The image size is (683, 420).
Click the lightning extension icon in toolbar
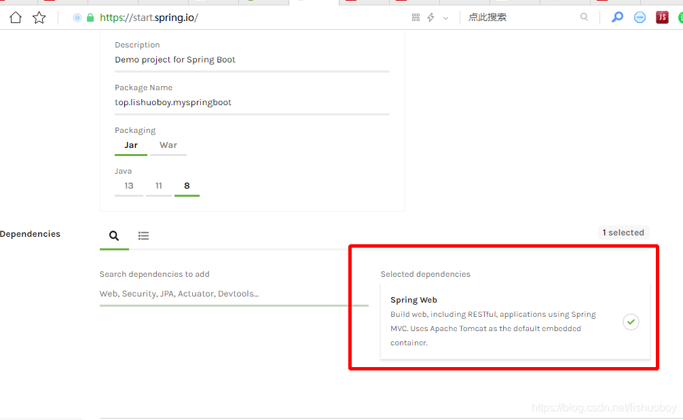point(429,17)
